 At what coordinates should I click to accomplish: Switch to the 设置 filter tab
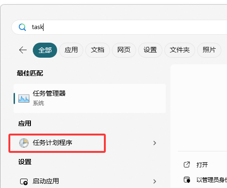point(150,50)
